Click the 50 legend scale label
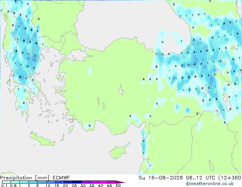This screenshot has width=242, height=187. click(118, 185)
